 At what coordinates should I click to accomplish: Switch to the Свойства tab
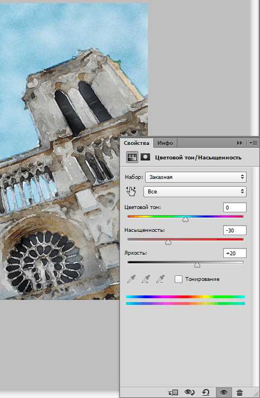click(137, 143)
